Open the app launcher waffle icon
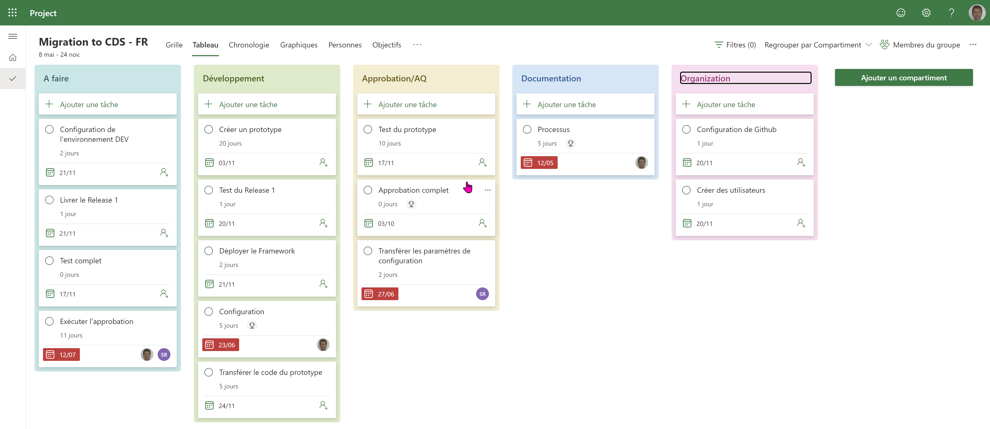This screenshot has height=429, width=990. pos(12,13)
